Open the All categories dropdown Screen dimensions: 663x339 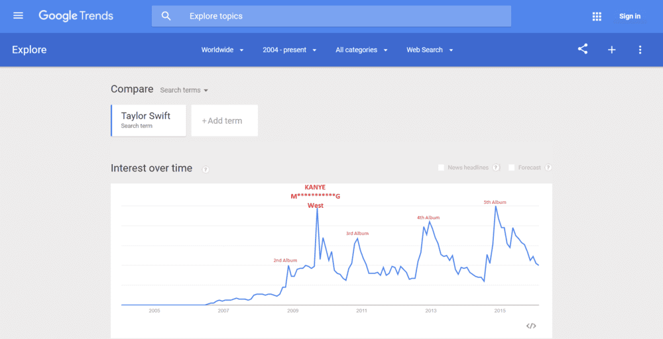(361, 50)
